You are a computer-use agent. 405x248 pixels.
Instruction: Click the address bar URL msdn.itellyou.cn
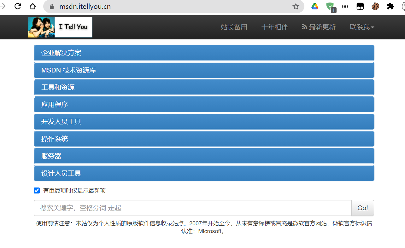(85, 6)
